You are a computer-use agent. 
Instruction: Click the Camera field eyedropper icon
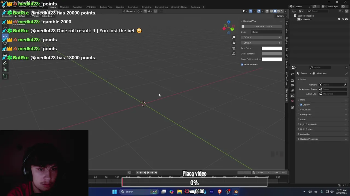click(345, 85)
